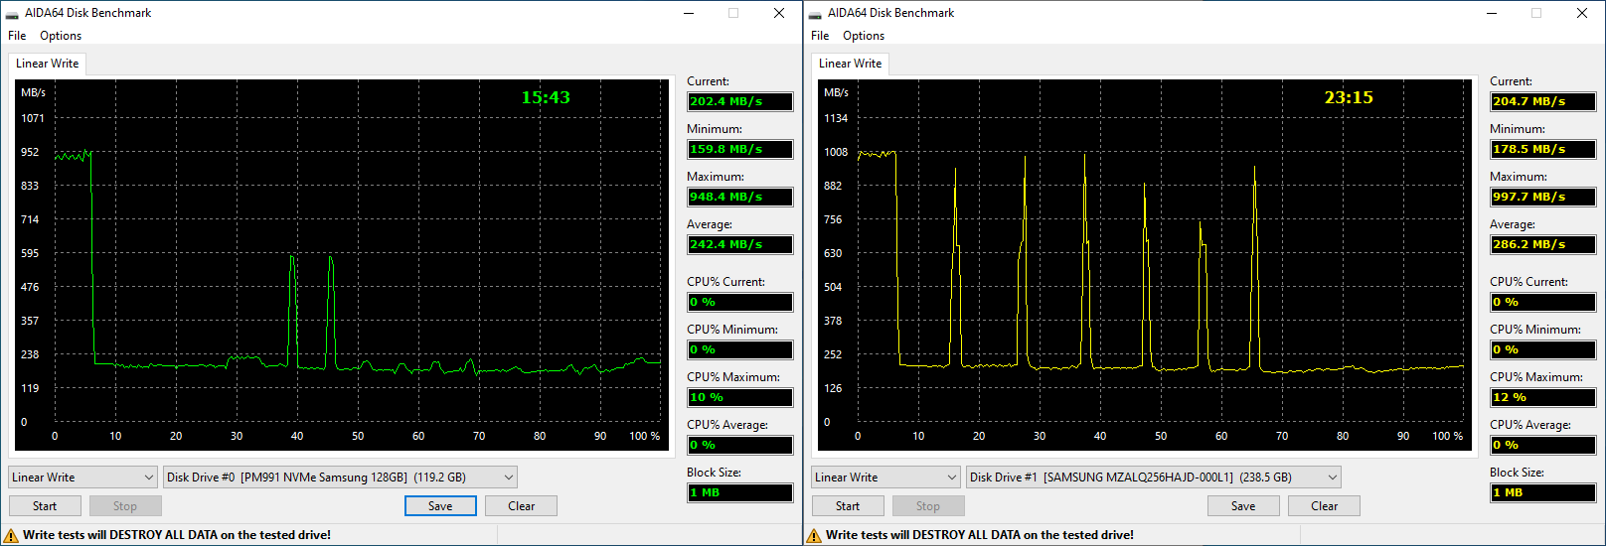Open File menu in left AIDA64 window
1606x546 pixels.
pos(17,36)
